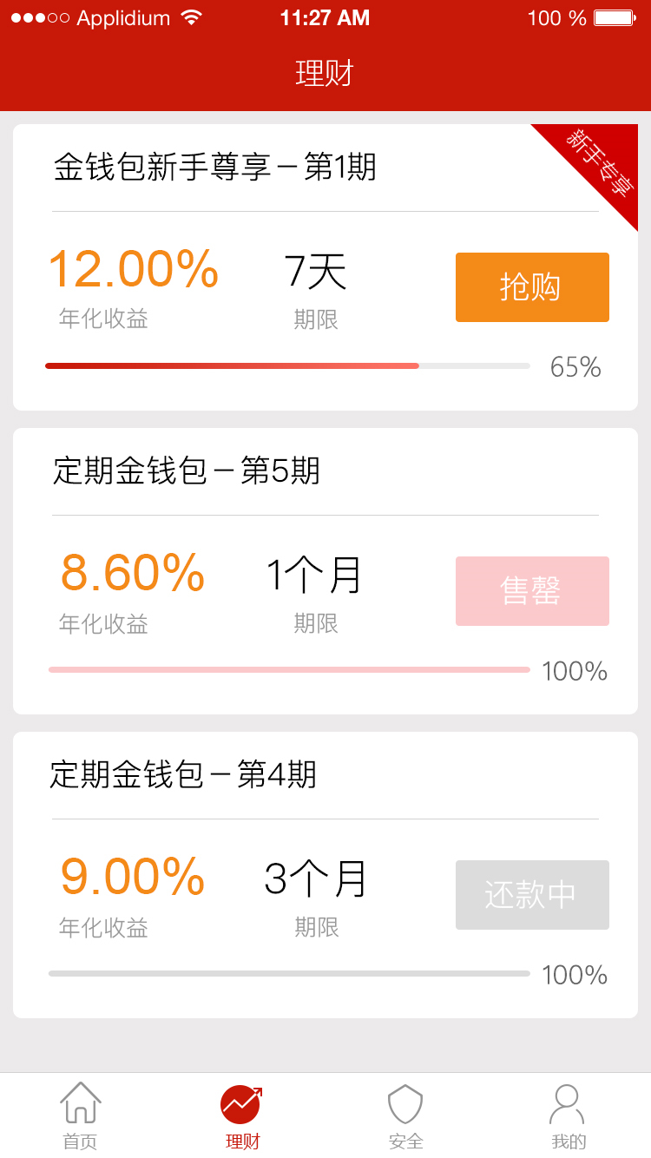Viewport: 651px width, 1158px height.
Task: Click the pink 100% progress bar
Action: [289, 670]
